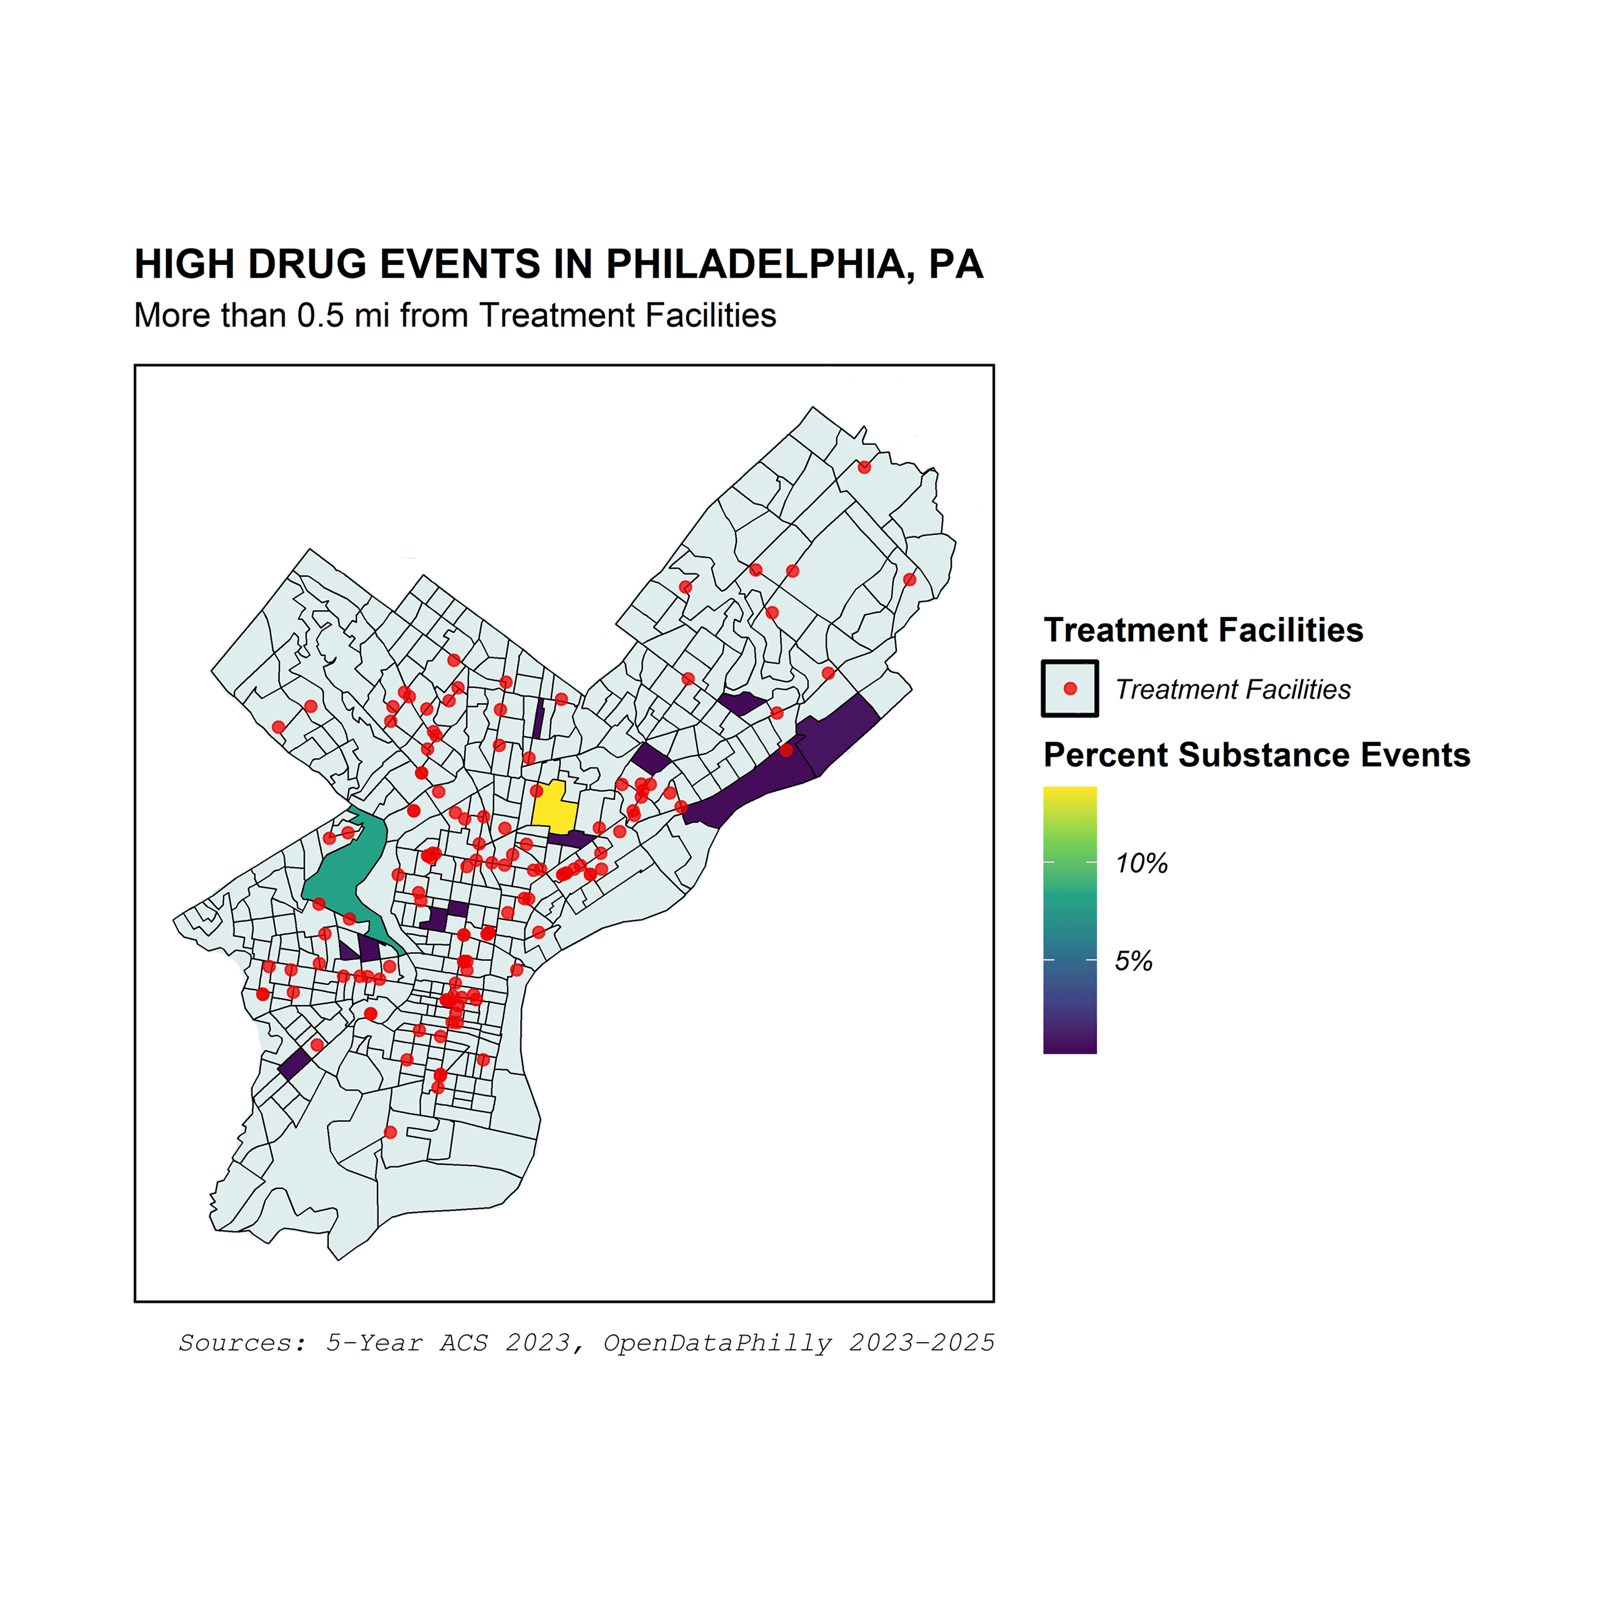
Task: Click the subtitle about 0.5 mi from facilities
Action: [x=455, y=315]
